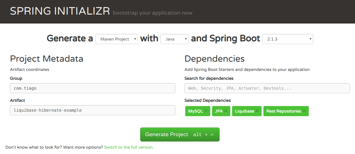Focus the Artifact field with liquibase-hibernate-example

(x=92, y=110)
